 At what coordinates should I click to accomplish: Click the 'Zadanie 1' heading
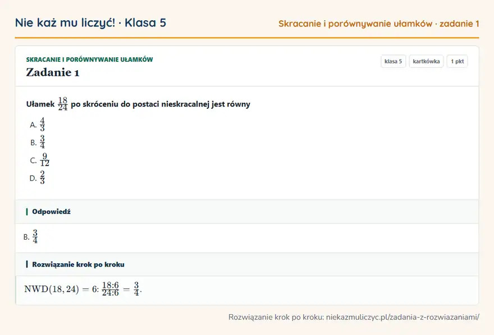[53, 72]
